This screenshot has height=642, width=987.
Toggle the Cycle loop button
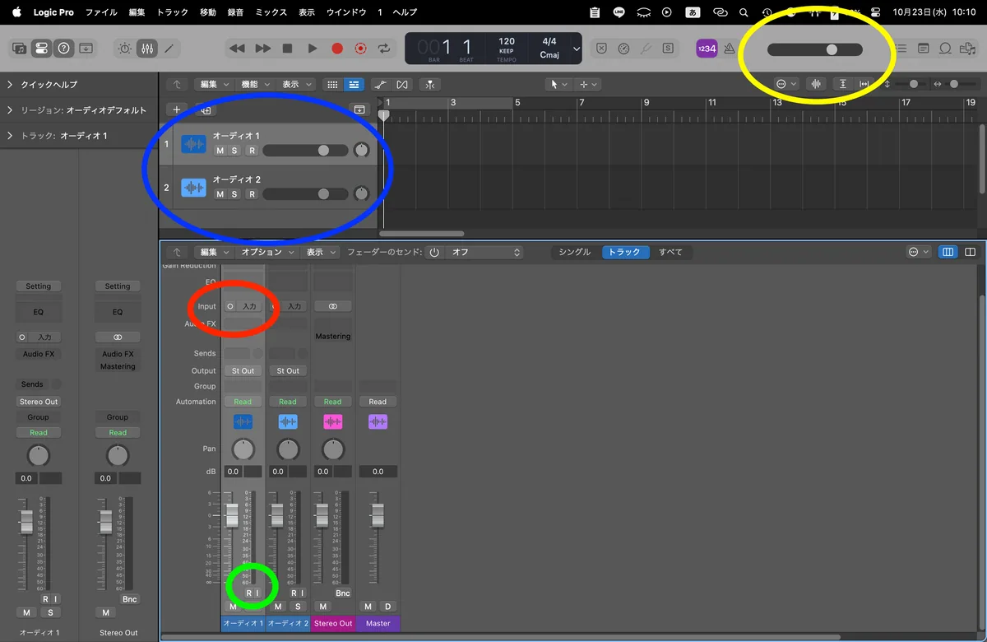tap(383, 49)
